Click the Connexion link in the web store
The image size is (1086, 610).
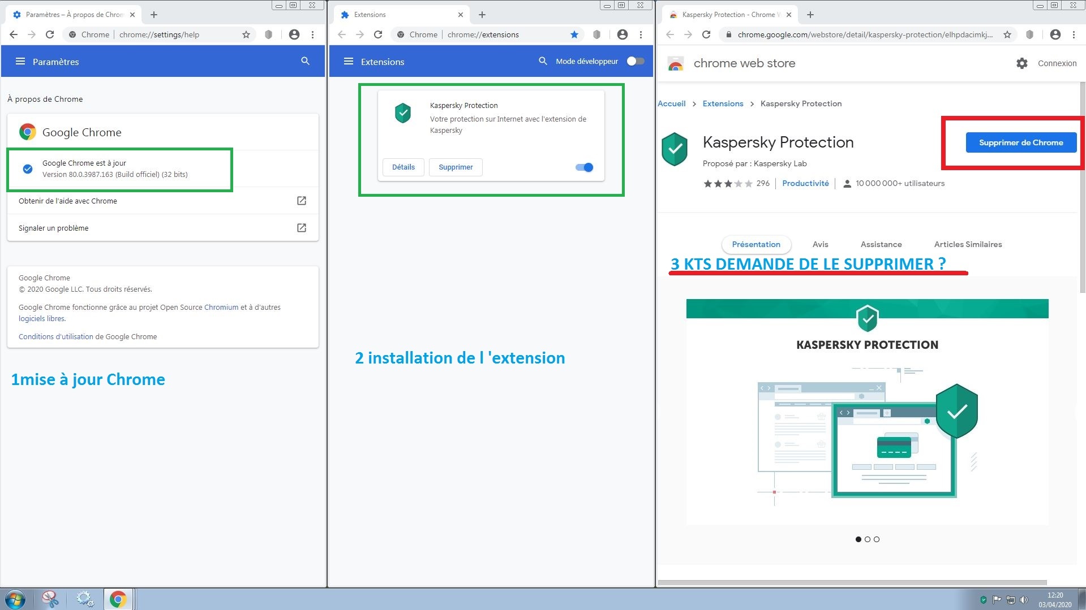1057,63
